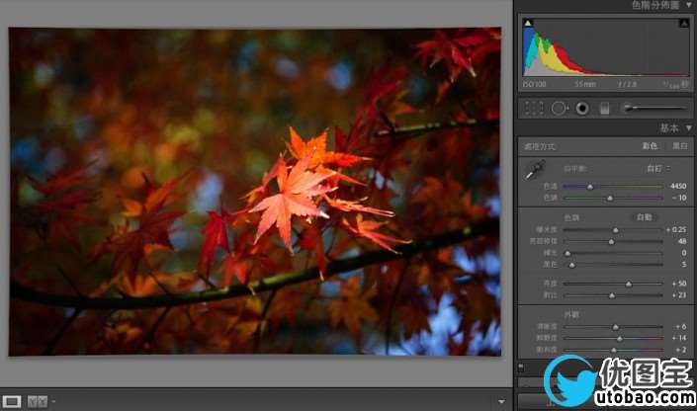Click the maple leaf photo preview
Viewport: 697px width, 411px height.
pyautogui.click(x=255, y=191)
